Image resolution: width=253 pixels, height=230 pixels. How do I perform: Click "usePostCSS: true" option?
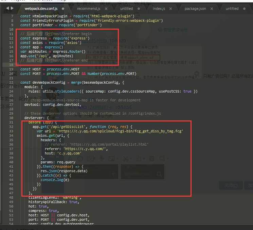(x=175, y=91)
